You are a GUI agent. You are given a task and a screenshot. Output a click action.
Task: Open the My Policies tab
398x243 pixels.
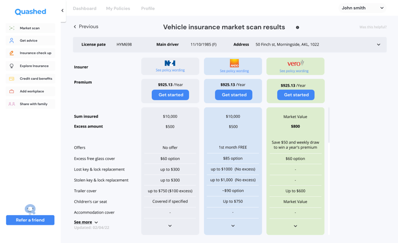(x=118, y=8)
